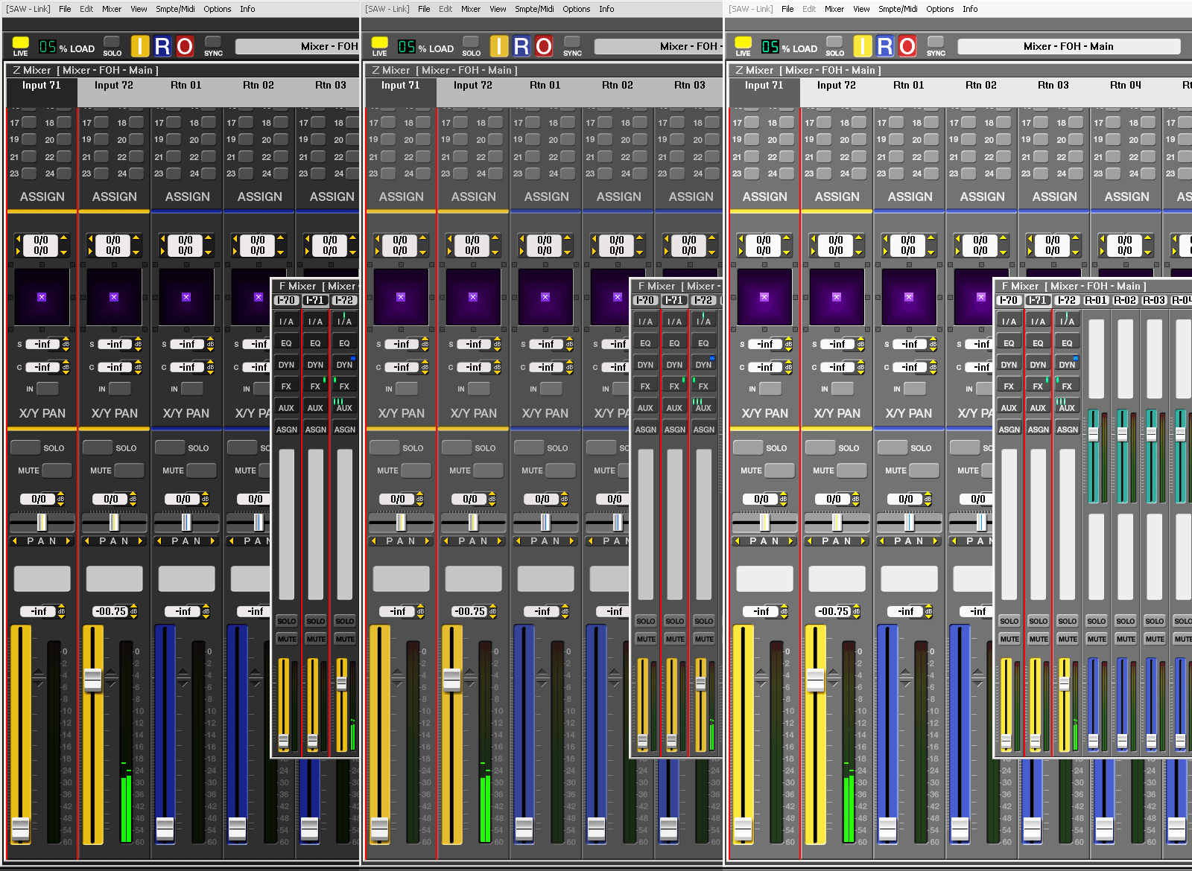The width and height of the screenshot is (1192, 871).
Task: Click the yellow I button in left window
Action: pyautogui.click(x=140, y=46)
